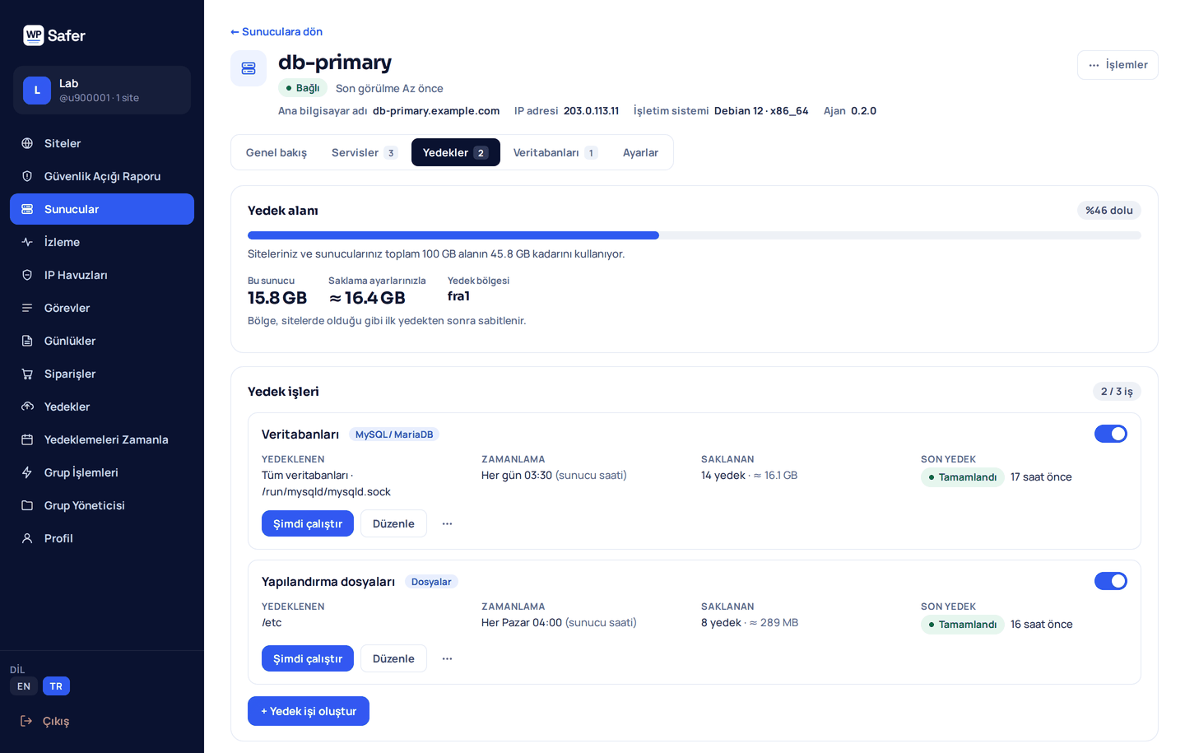
Task: Click Yedek işi oluştur button
Action: [309, 711]
